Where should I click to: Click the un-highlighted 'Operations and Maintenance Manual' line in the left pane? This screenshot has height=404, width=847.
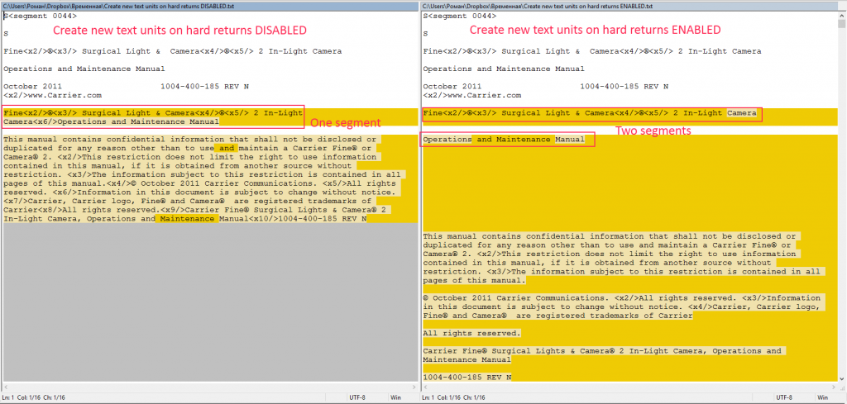[84, 69]
